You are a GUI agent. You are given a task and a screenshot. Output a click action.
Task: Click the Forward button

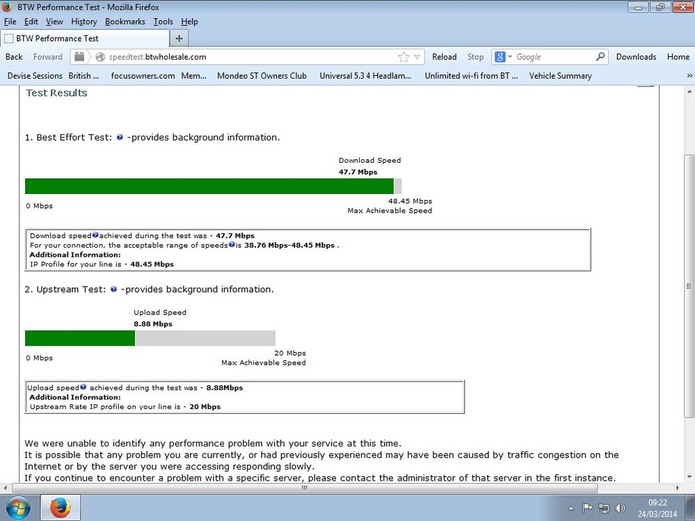coord(48,57)
